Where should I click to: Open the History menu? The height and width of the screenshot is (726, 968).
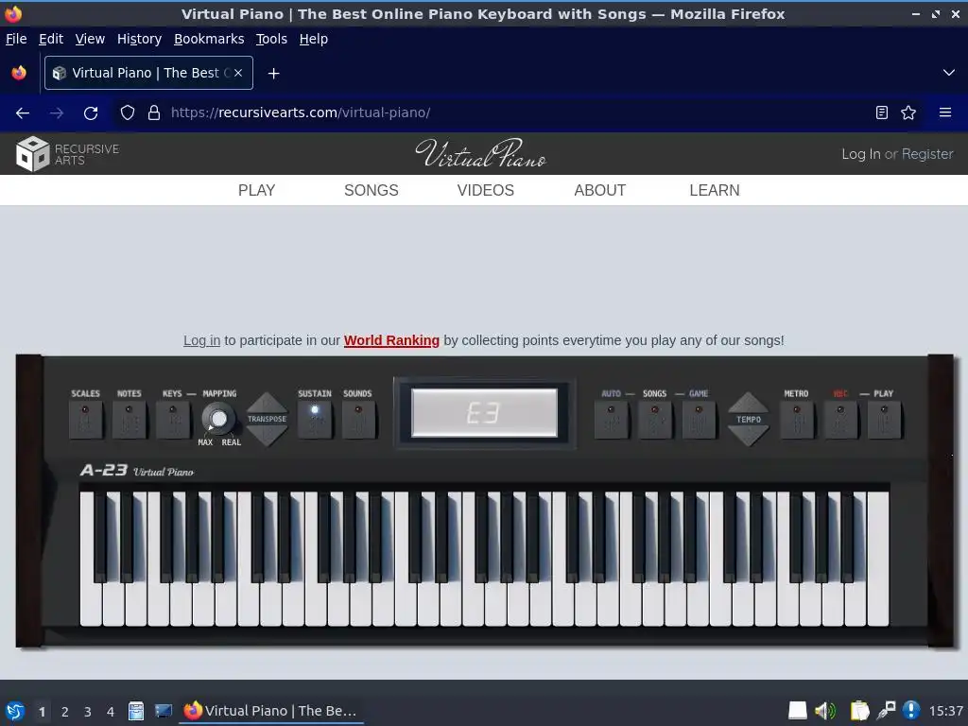point(140,39)
